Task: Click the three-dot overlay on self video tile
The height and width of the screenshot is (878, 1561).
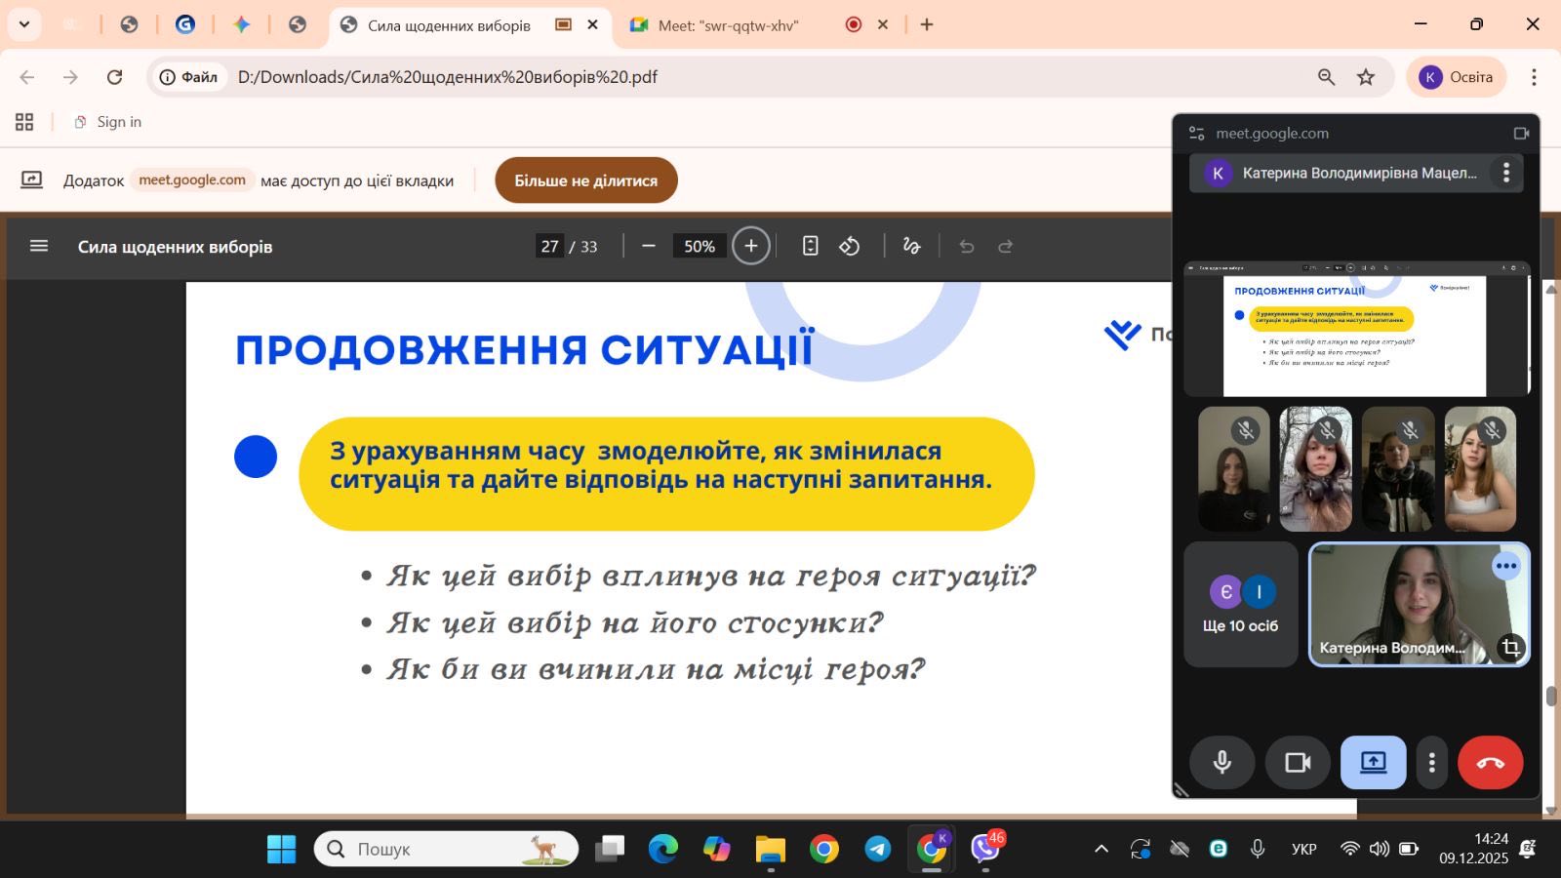Action: [1506, 566]
